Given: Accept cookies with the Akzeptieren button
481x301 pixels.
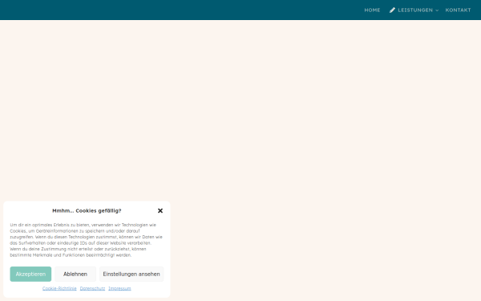Looking at the screenshot, I should (x=30, y=274).
